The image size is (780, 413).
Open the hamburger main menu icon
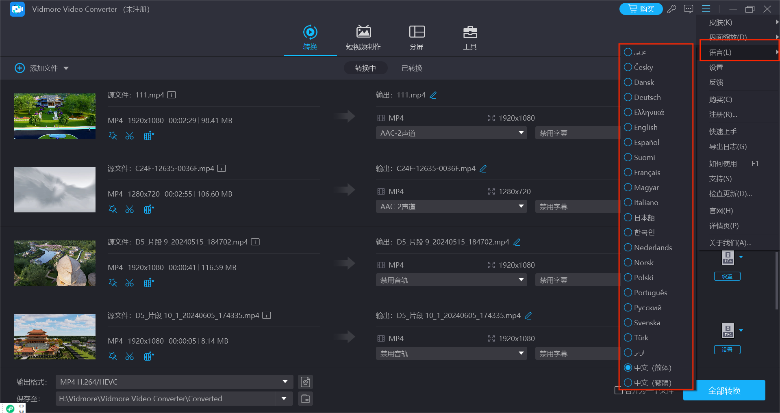(706, 9)
